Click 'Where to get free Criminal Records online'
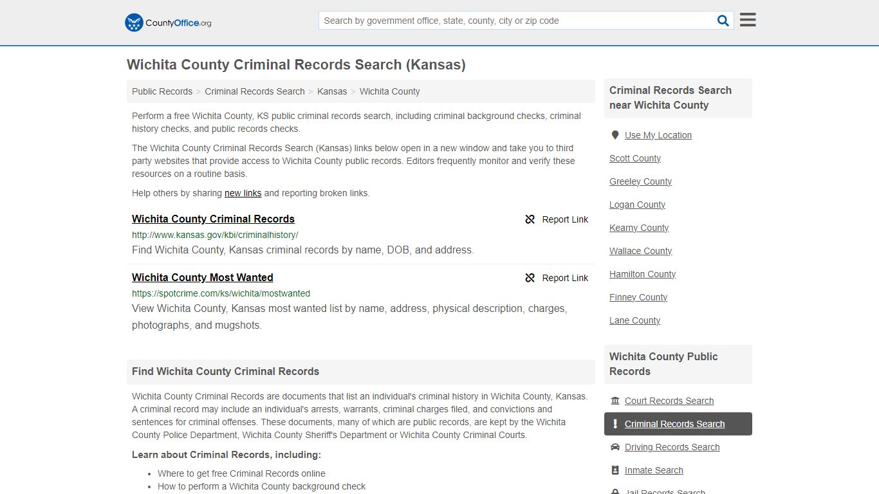 pos(241,473)
